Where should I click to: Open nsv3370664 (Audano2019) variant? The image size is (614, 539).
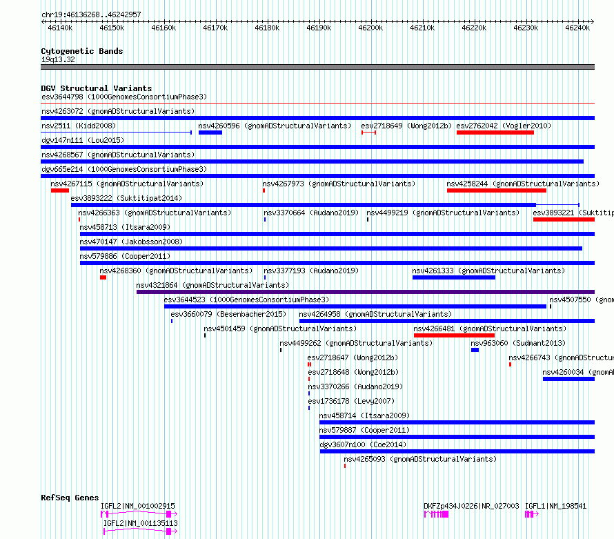[311, 213]
